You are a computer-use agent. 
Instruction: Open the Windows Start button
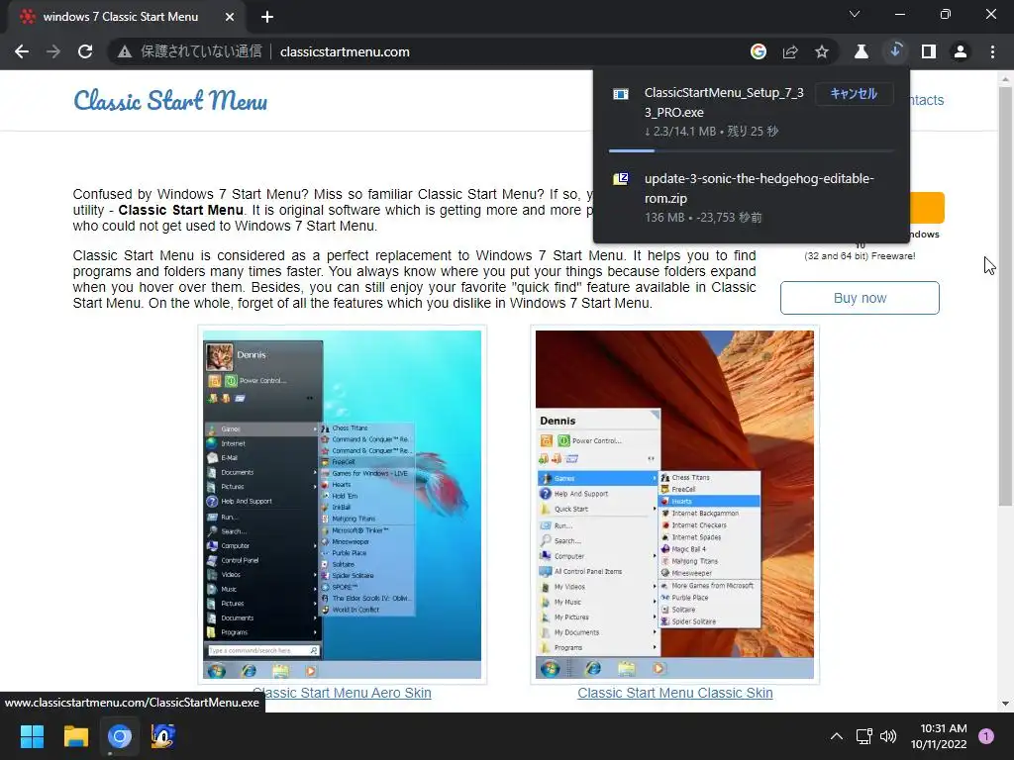click(32, 736)
